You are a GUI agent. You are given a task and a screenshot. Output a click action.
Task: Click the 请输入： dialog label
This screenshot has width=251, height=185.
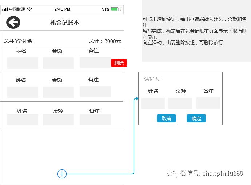154,79
